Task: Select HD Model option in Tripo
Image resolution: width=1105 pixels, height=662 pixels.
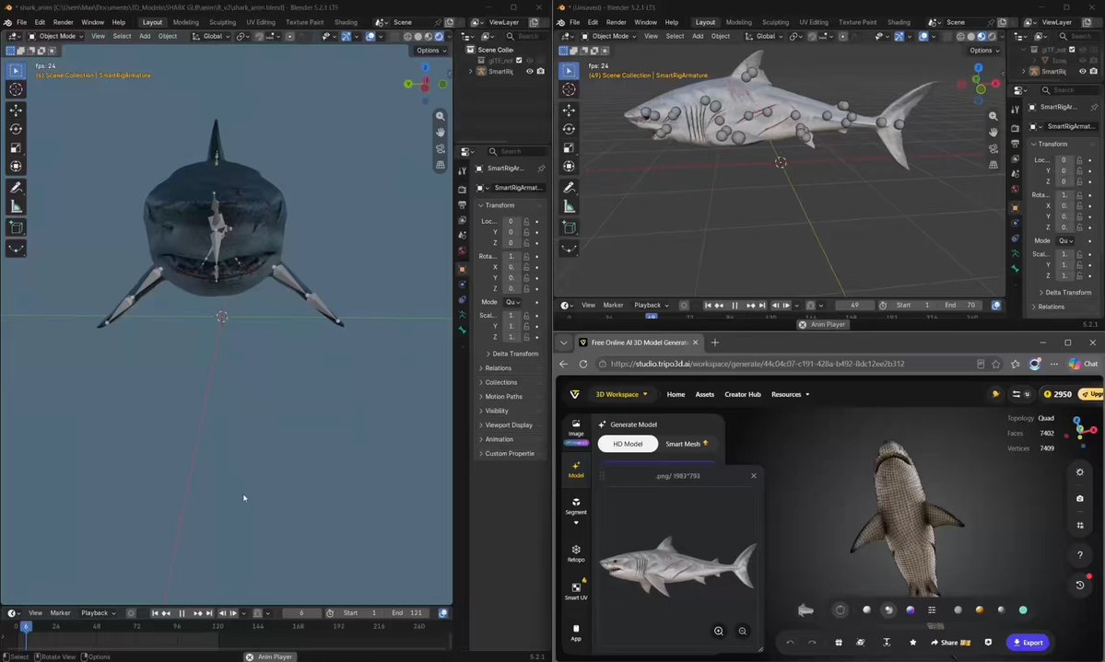Action: click(628, 444)
